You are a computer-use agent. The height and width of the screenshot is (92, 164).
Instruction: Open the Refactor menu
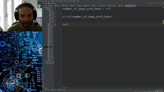[x=61, y=1]
